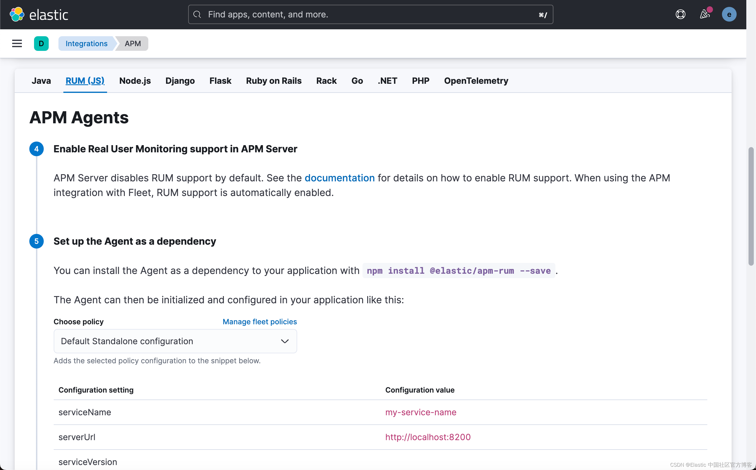Click the serviceName setting cell
756x470 pixels.
click(85, 412)
